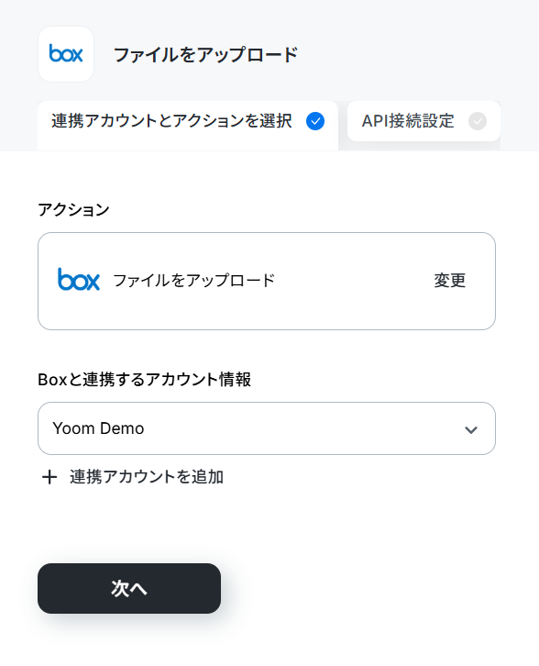Image resolution: width=539 pixels, height=666 pixels.
Task: Click the grey checkmark beside API接続設定
Action: coord(478,121)
